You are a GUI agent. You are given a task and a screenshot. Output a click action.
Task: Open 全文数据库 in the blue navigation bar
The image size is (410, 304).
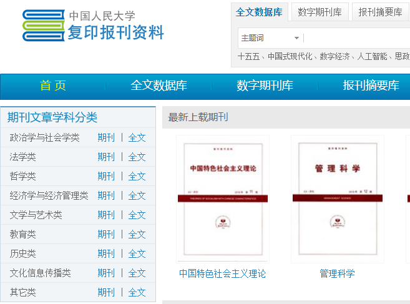pos(159,86)
